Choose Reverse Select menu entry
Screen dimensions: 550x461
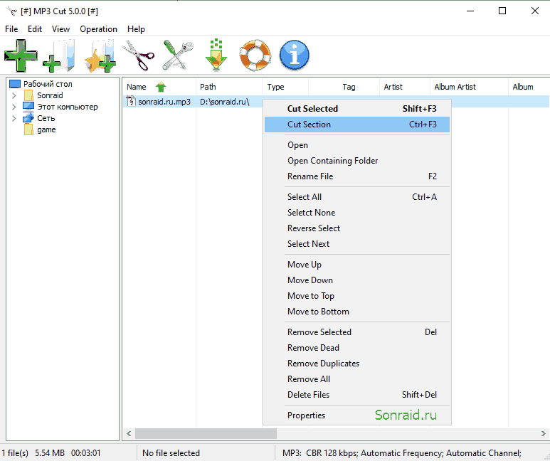(357, 228)
